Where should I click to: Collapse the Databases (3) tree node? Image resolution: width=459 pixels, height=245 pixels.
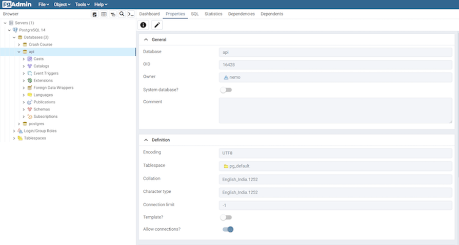(14, 37)
